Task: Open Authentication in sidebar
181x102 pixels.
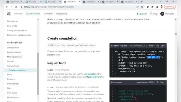Action: 14,52
